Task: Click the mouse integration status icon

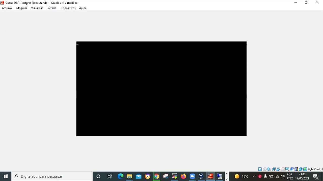Action: tap(301, 169)
